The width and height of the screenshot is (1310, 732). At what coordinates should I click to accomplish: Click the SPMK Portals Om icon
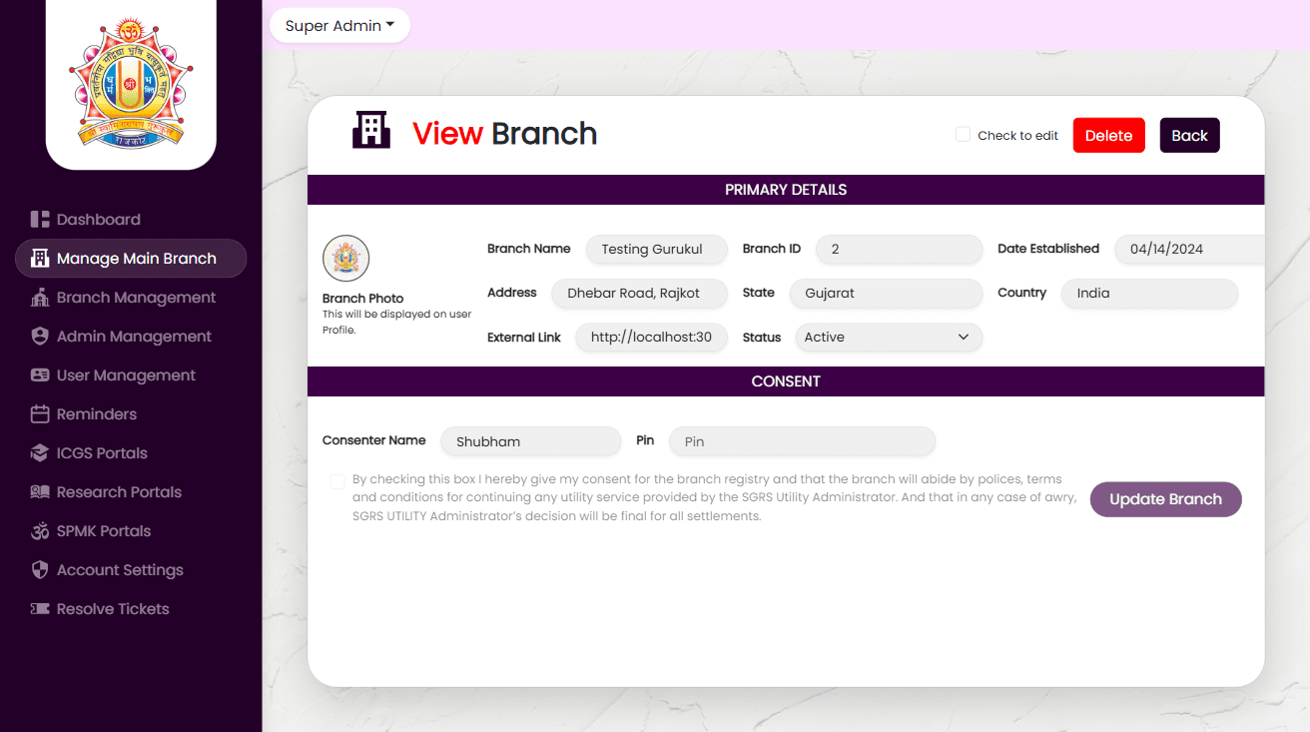click(40, 531)
